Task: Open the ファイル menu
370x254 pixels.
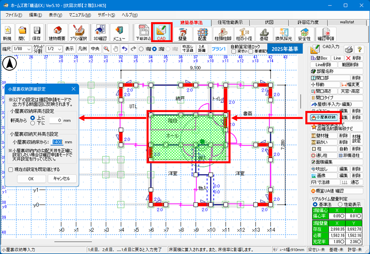Action: [14, 15]
